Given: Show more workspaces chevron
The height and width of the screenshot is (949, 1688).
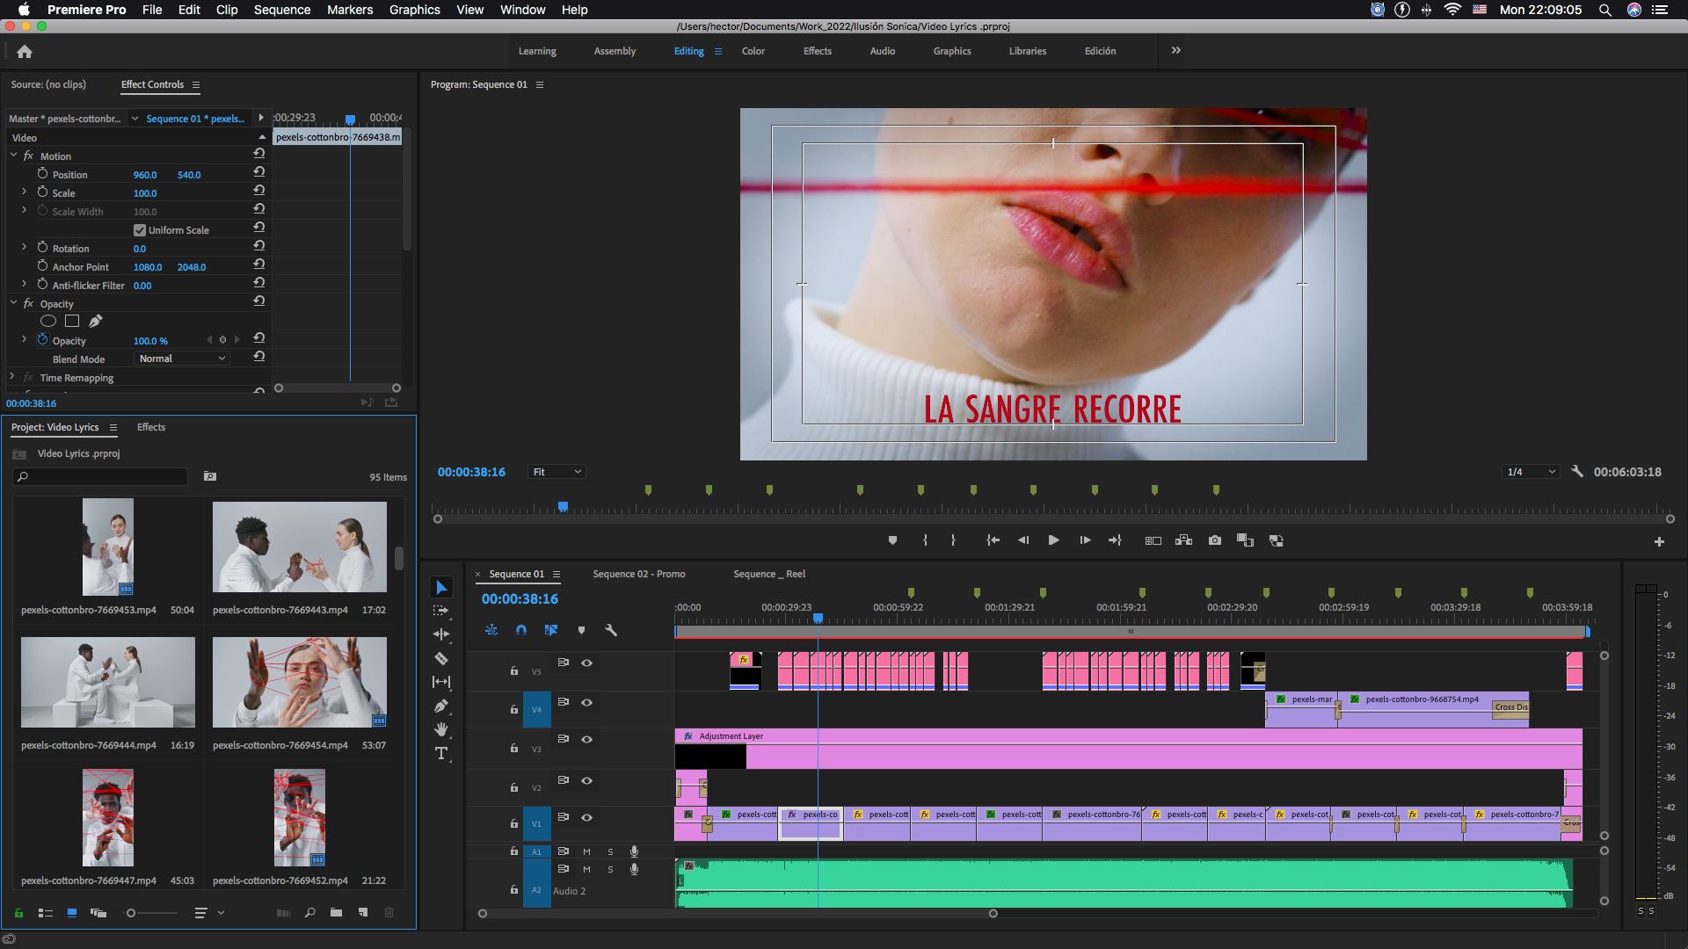Looking at the screenshot, I should point(1175,51).
